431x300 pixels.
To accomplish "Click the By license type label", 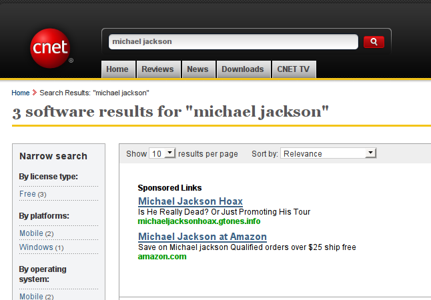I will 49,177.
